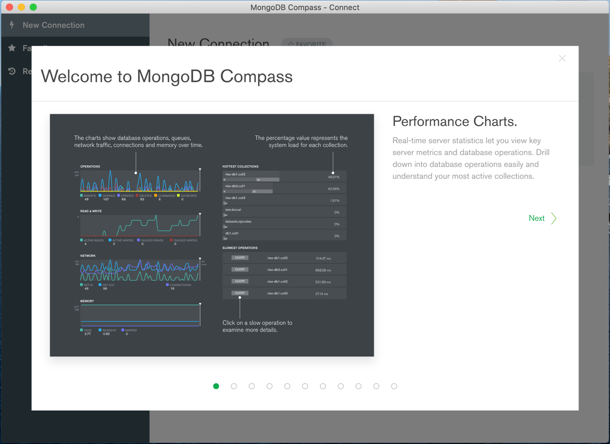Click the Recents history icon in sidebar

12,72
